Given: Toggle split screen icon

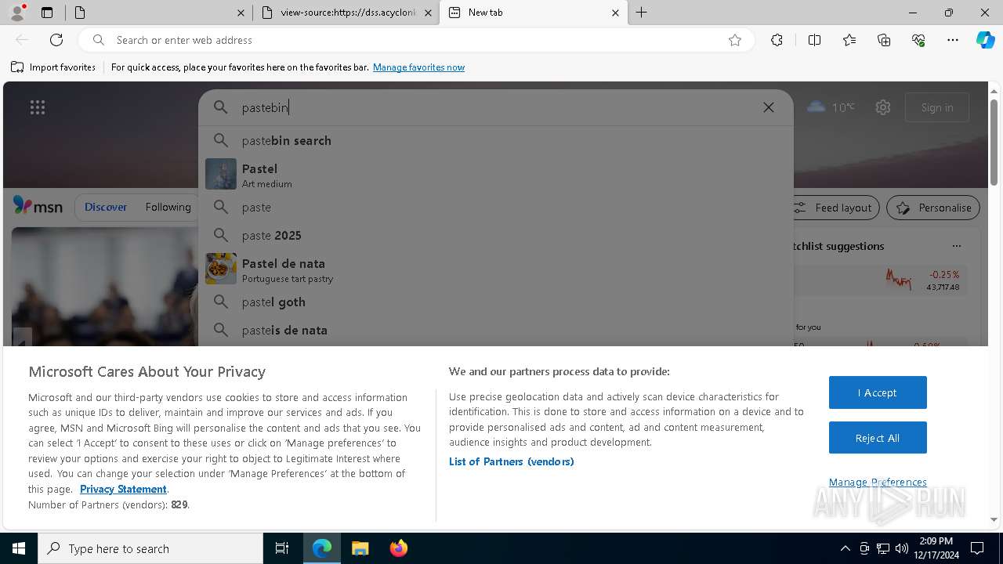Looking at the screenshot, I should pos(814,40).
